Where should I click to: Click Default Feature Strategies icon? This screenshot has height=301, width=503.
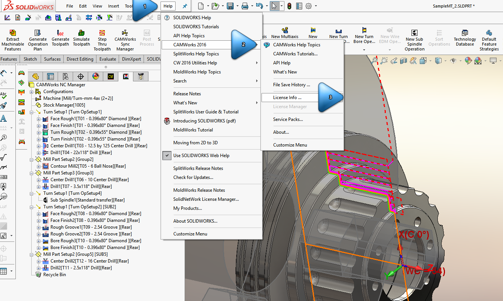point(489,33)
